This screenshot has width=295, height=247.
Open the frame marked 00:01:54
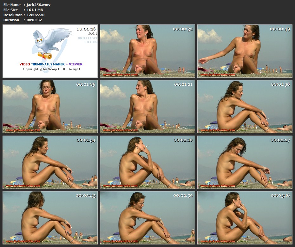click(50, 162)
